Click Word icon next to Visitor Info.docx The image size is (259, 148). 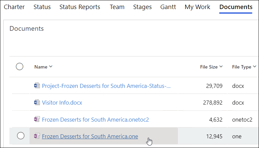click(x=37, y=103)
